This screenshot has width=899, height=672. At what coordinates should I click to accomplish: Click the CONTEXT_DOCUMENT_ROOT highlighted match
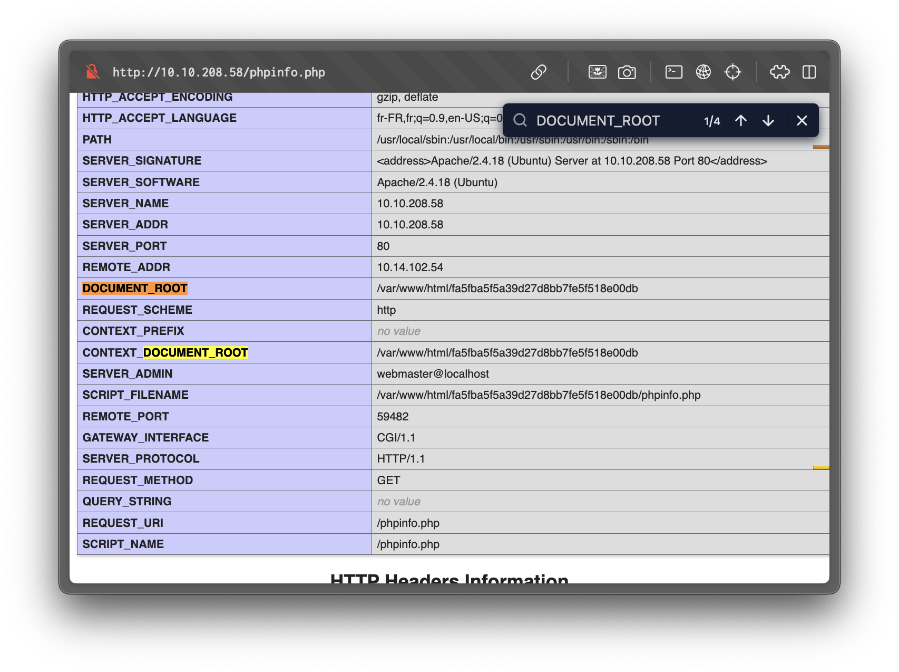point(195,352)
